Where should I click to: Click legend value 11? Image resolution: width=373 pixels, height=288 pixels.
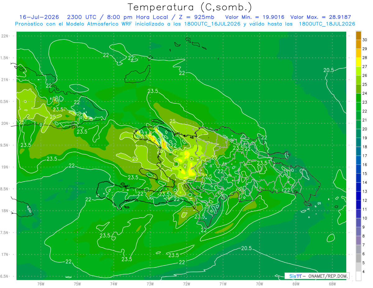click(365, 209)
